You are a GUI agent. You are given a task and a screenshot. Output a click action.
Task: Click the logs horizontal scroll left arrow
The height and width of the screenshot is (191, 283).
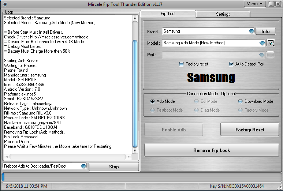coord(7,157)
